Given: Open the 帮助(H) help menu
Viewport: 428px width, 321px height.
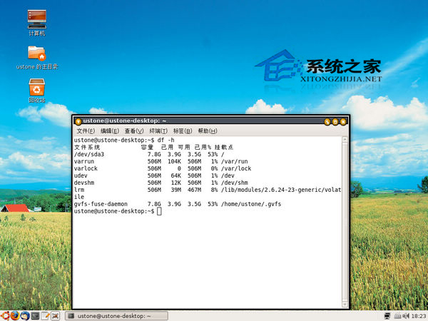Looking at the screenshot, I should click(x=208, y=131).
